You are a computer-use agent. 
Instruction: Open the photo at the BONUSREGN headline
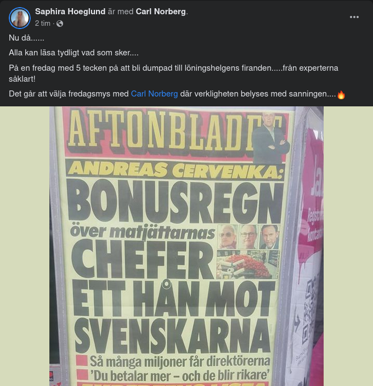point(176,203)
